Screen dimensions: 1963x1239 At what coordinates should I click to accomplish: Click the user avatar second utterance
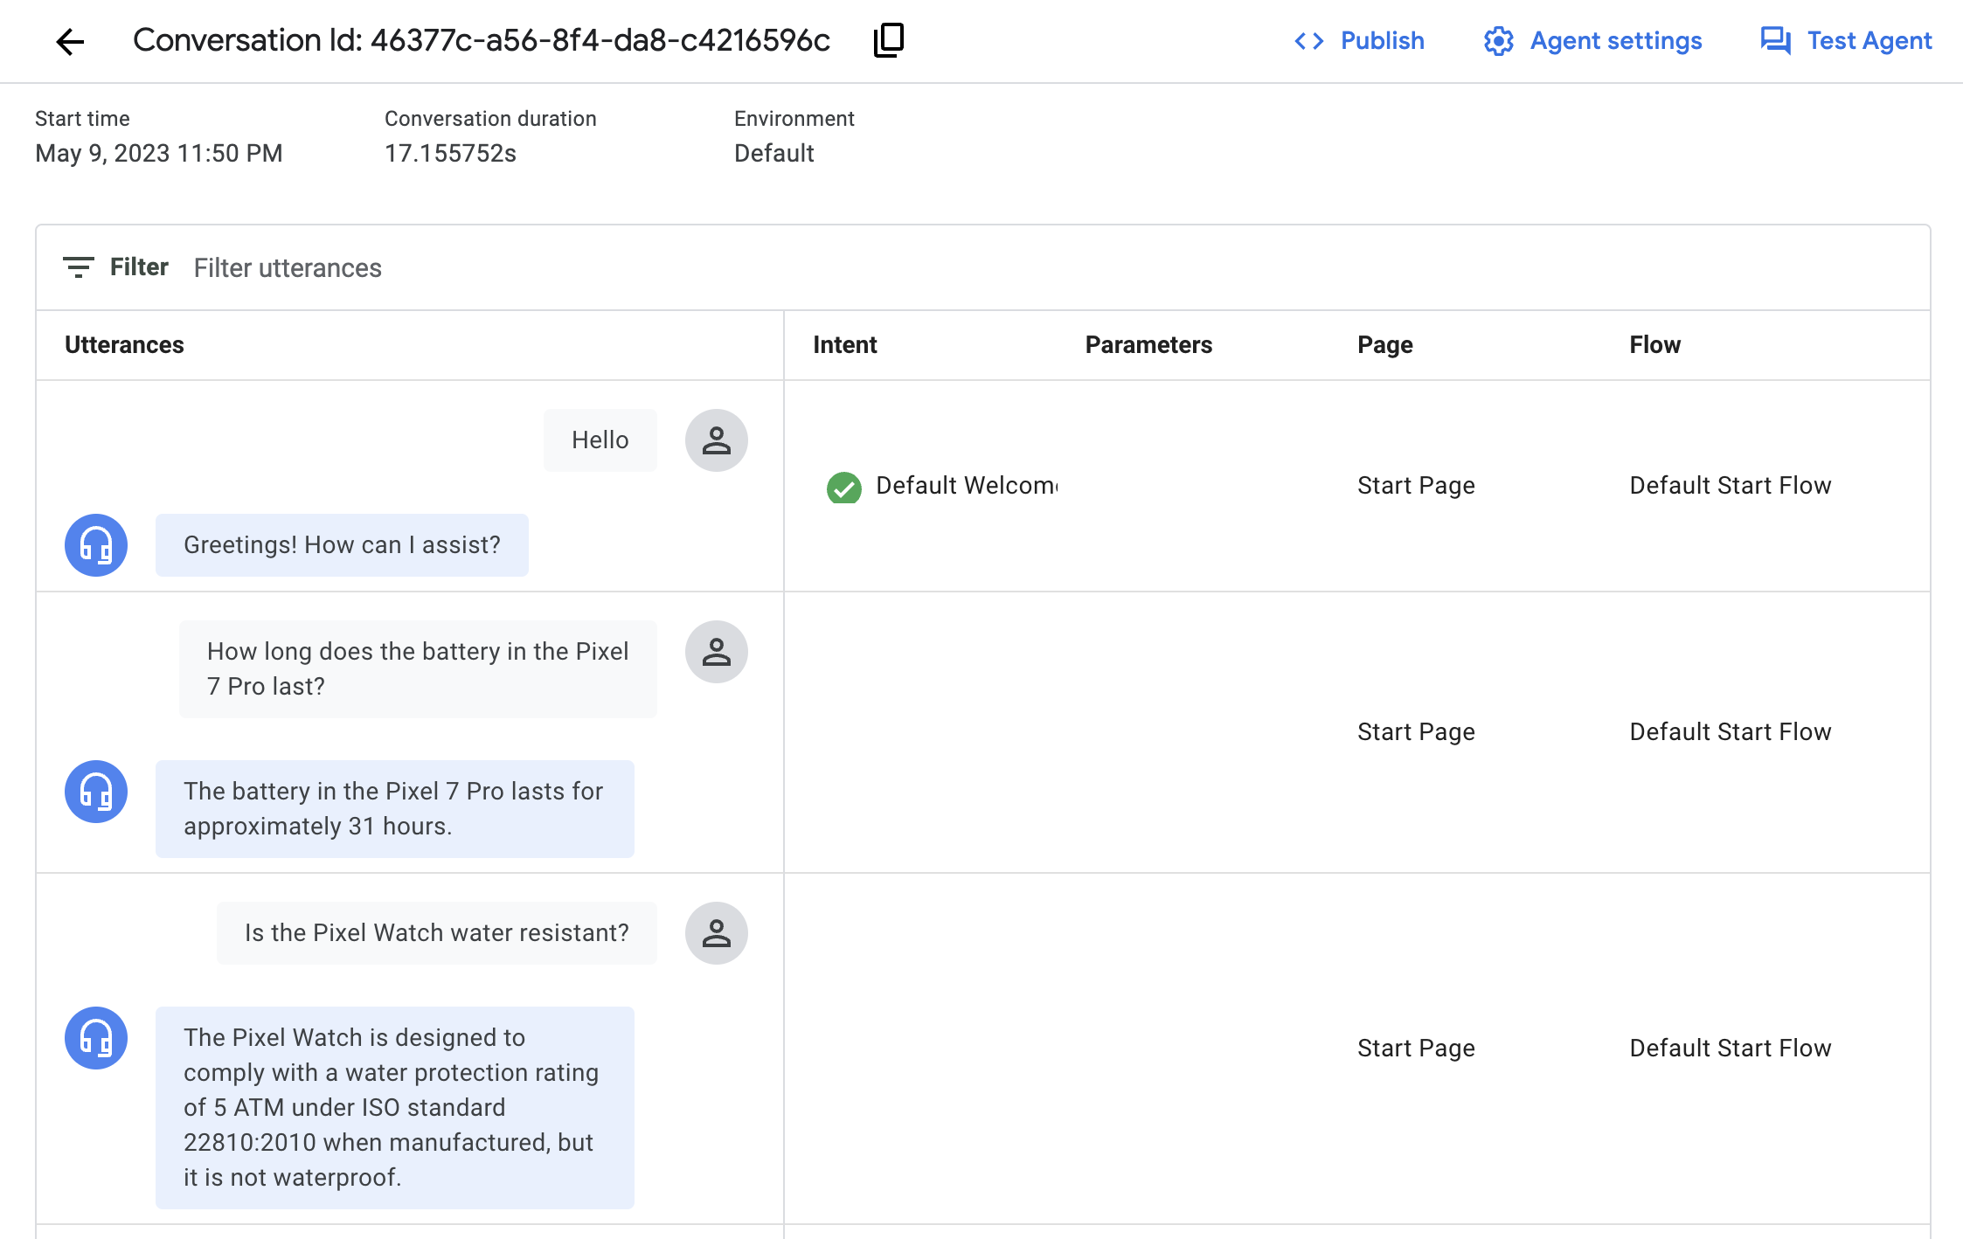[718, 653]
